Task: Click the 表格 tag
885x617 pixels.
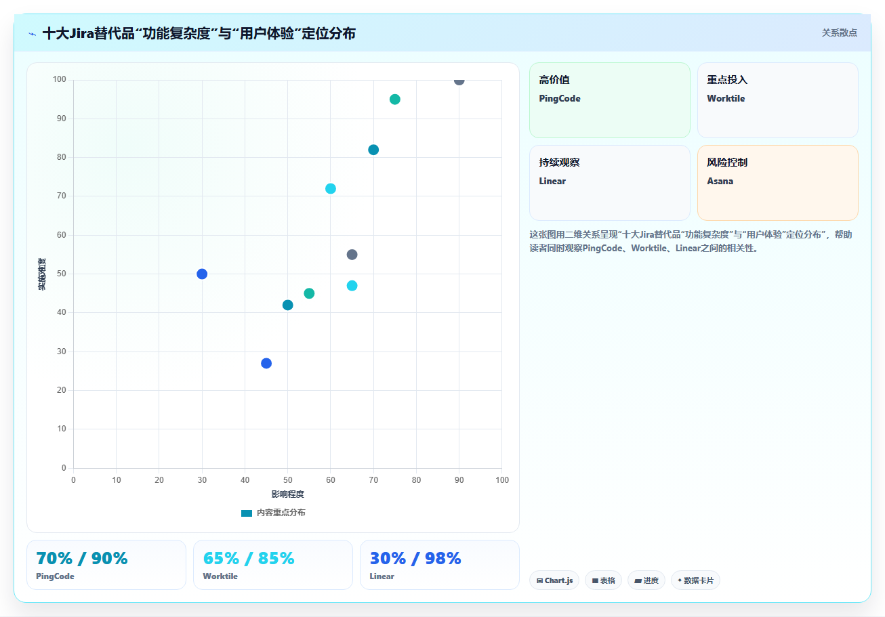Action: pos(603,580)
